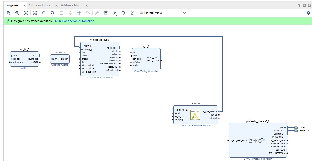
Task: Open the Default View dropdown
Action: point(163,13)
